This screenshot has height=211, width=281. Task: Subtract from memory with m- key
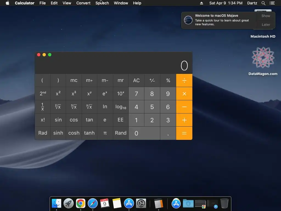[x=105, y=80]
